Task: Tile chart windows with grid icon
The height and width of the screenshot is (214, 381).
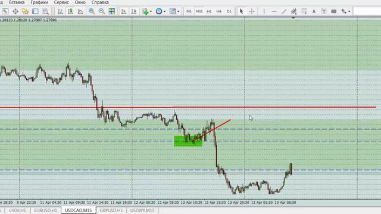Action: coord(112,11)
